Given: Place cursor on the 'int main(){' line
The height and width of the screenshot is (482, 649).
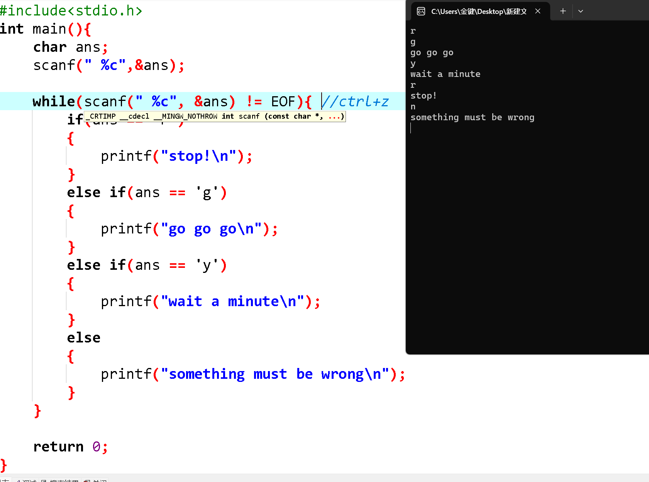Looking at the screenshot, I should [45, 29].
